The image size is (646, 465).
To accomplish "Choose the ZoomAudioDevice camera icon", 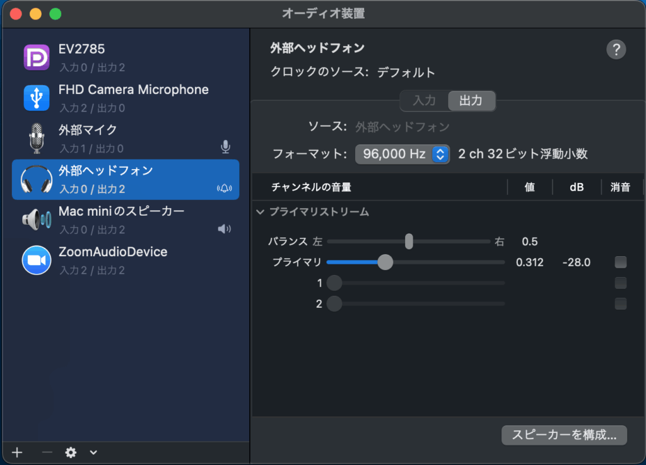I will click(x=37, y=260).
